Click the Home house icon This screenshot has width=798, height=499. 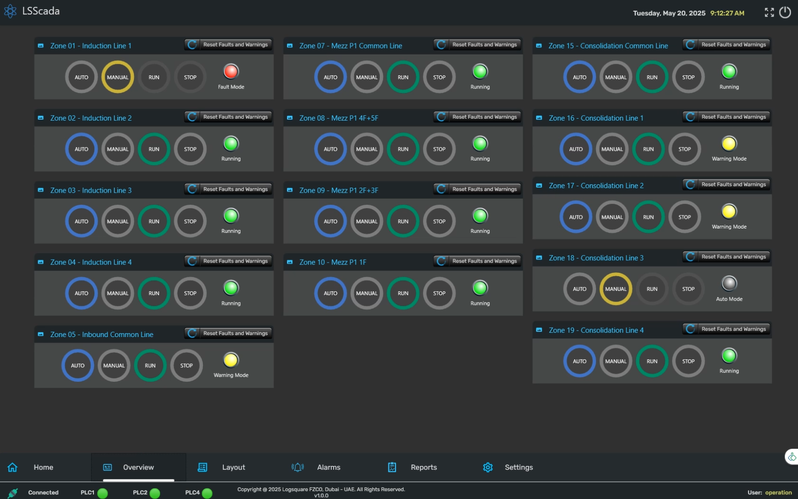tap(13, 467)
